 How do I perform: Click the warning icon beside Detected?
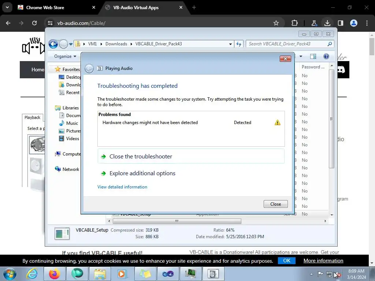(278, 123)
